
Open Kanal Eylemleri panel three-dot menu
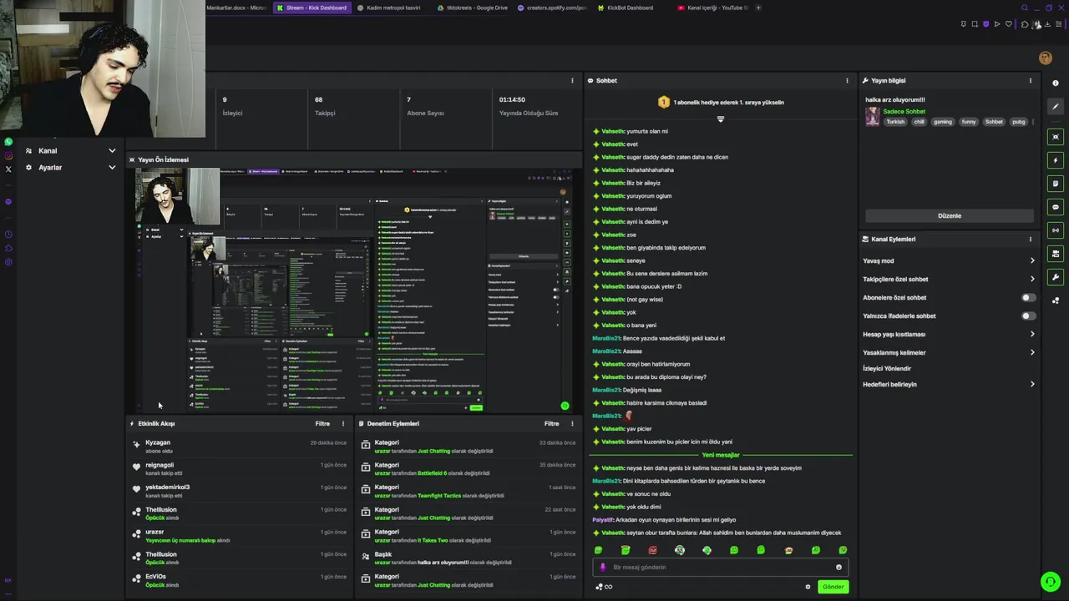[x=1030, y=240]
